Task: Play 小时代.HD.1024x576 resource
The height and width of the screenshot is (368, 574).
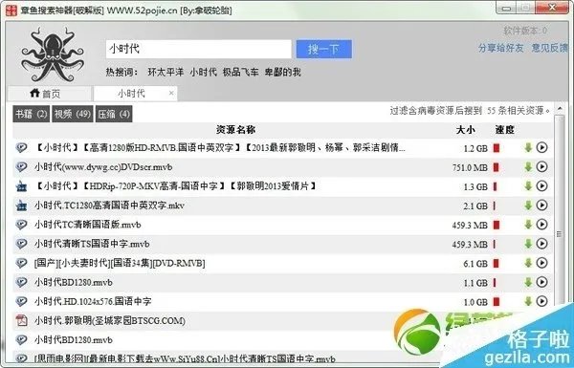Action: [541, 301]
